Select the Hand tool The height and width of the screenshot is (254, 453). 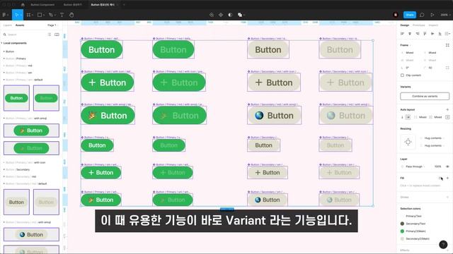(x=71, y=15)
